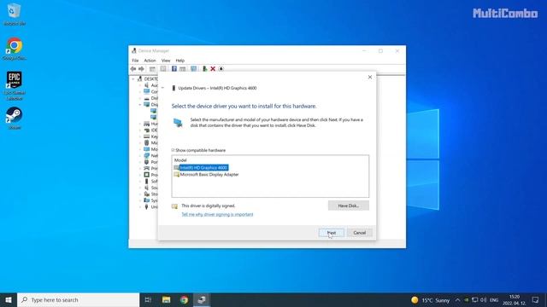
Task: Click the red X Uninstall device icon
Action: tap(213, 69)
